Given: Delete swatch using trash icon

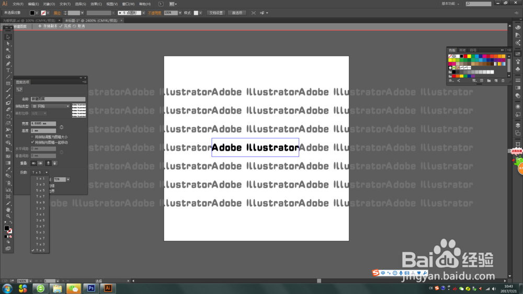Looking at the screenshot, I should [503, 80].
